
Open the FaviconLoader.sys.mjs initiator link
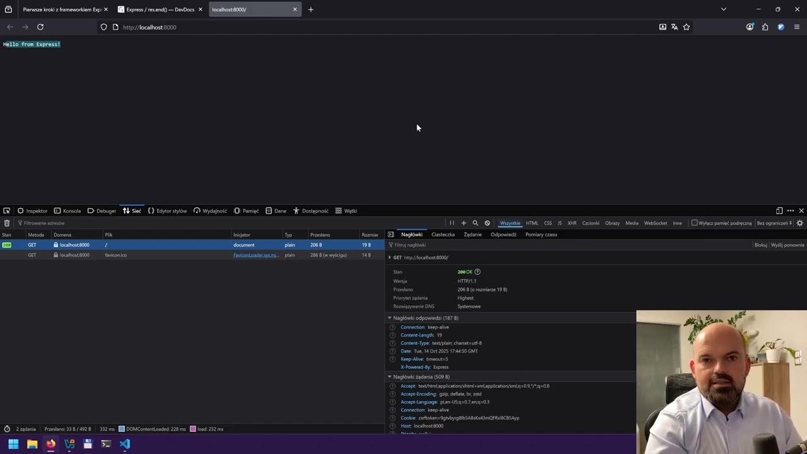[x=255, y=255]
